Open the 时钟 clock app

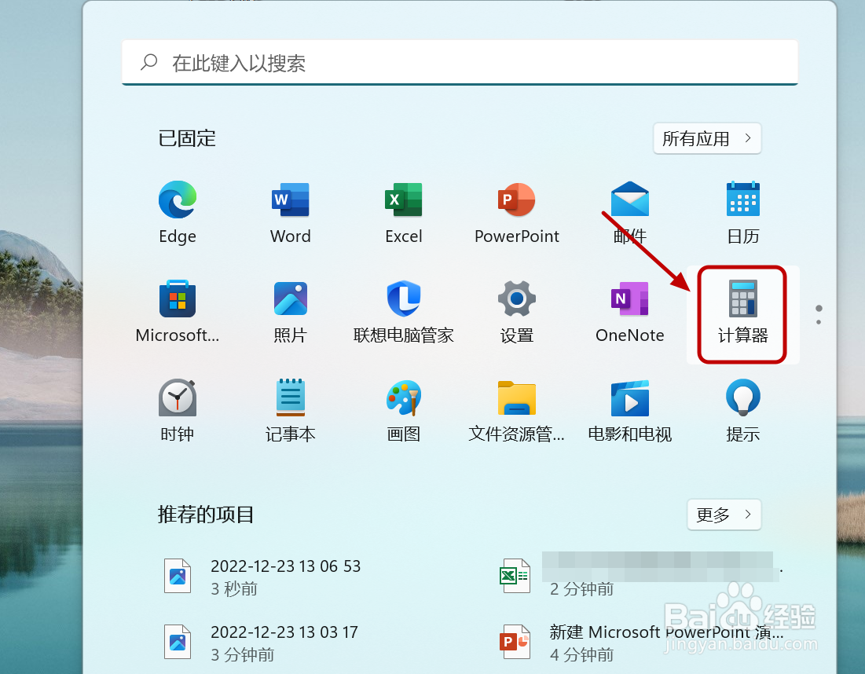click(177, 411)
